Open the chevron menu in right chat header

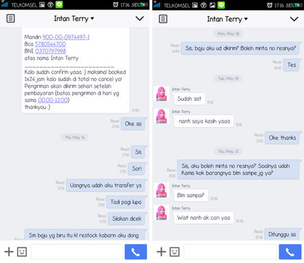click(x=294, y=19)
